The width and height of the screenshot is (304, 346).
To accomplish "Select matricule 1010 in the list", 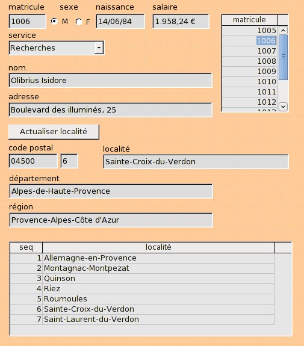I will click(x=249, y=82).
